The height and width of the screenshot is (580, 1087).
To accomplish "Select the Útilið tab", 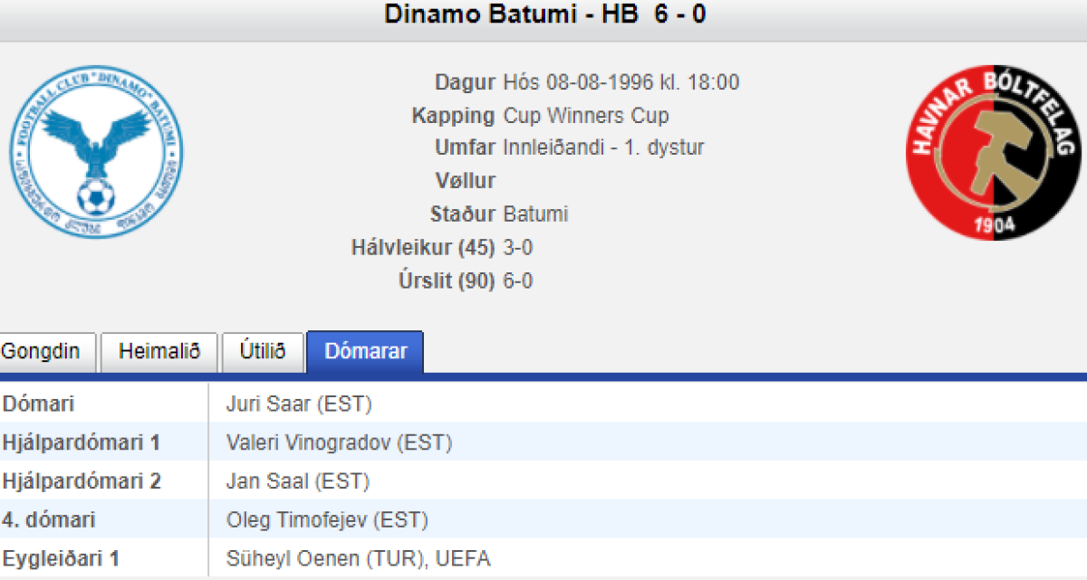I will pyautogui.click(x=263, y=352).
